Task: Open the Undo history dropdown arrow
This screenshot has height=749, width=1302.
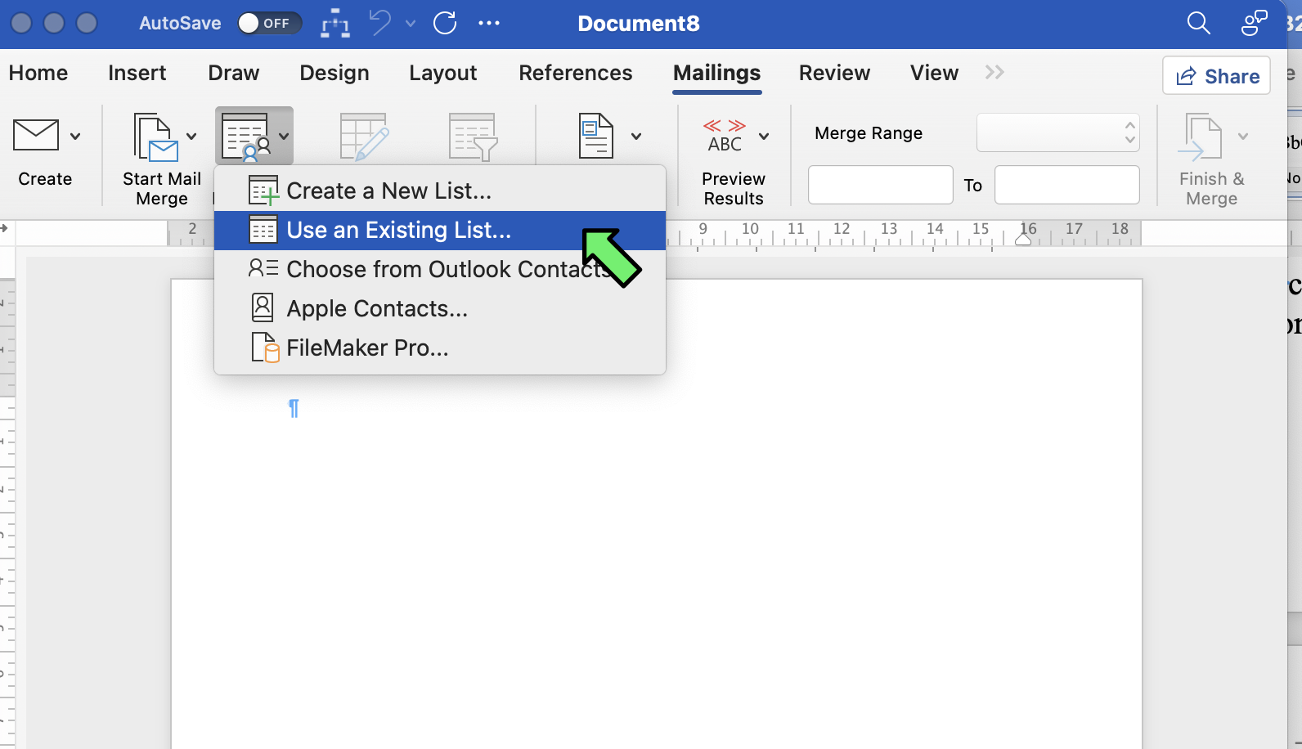Action: (x=411, y=23)
